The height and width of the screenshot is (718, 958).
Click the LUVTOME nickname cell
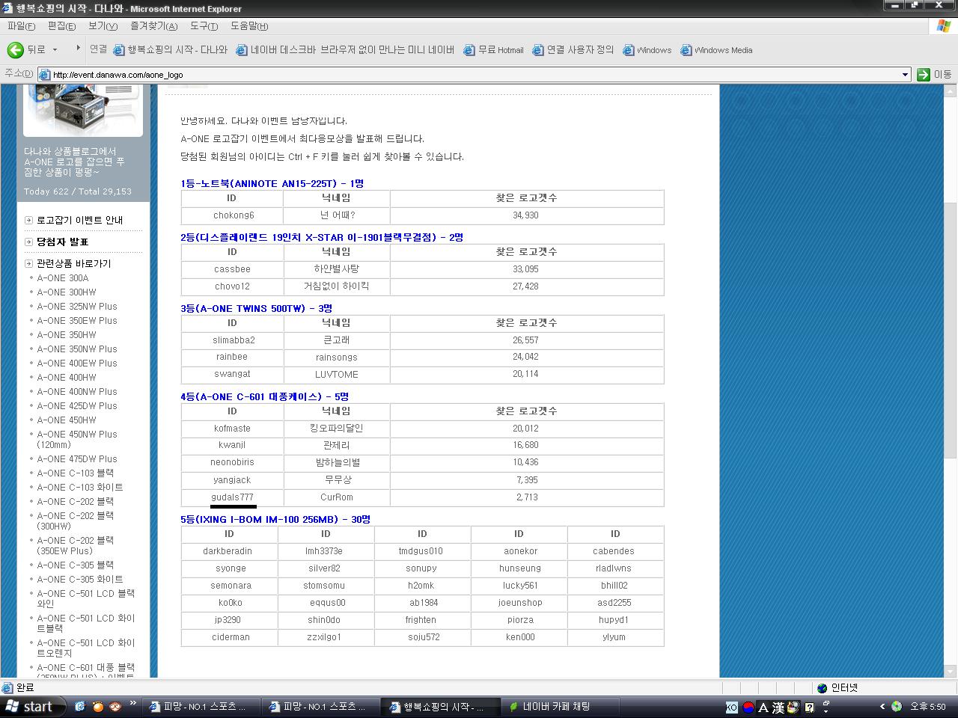tap(337, 374)
